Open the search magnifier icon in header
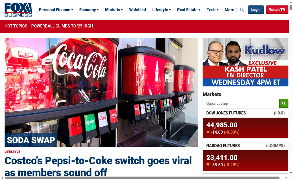 point(242,10)
